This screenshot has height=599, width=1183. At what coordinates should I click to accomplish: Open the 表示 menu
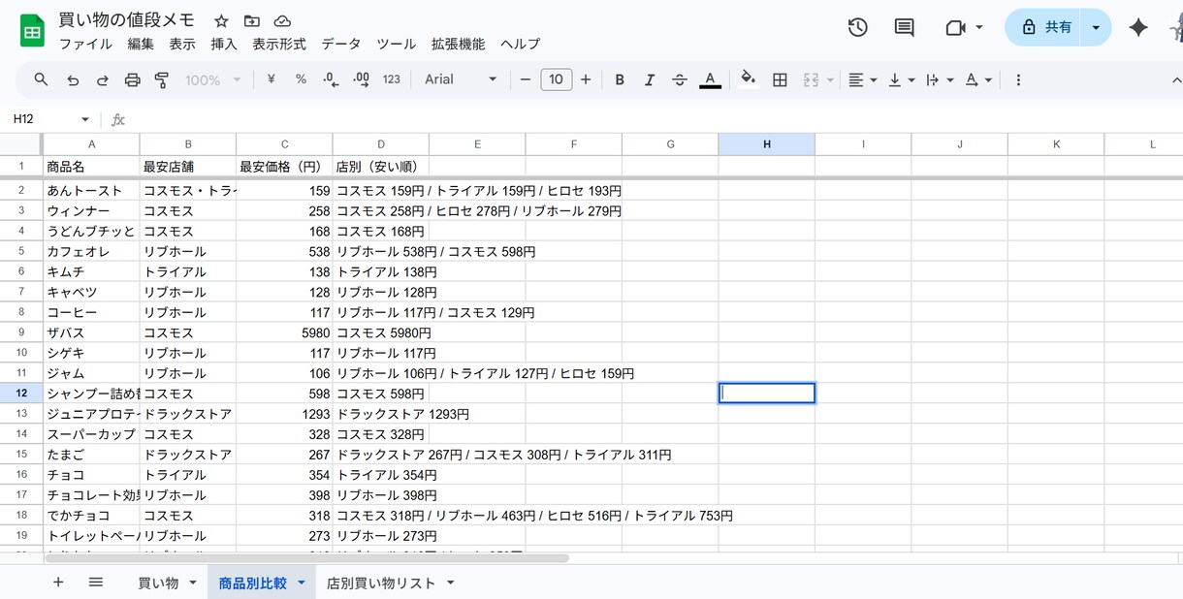tap(182, 44)
